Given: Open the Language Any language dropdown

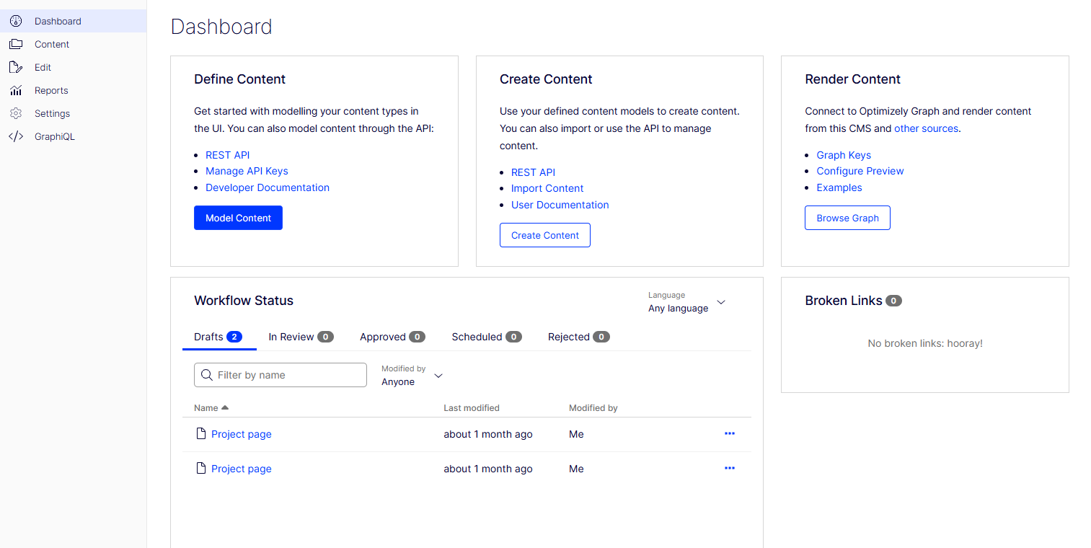Looking at the screenshot, I should pos(686,303).
